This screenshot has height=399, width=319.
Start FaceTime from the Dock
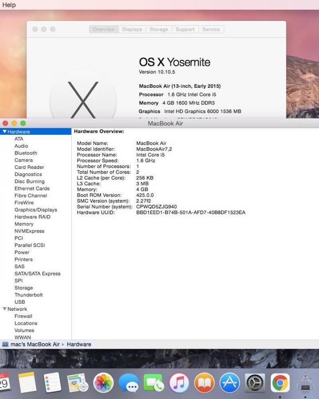click(x=154, y=383)
